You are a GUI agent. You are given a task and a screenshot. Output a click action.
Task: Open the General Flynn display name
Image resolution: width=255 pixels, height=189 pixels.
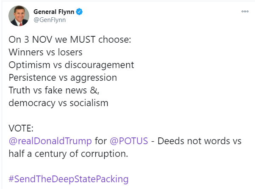click(54, 12)
